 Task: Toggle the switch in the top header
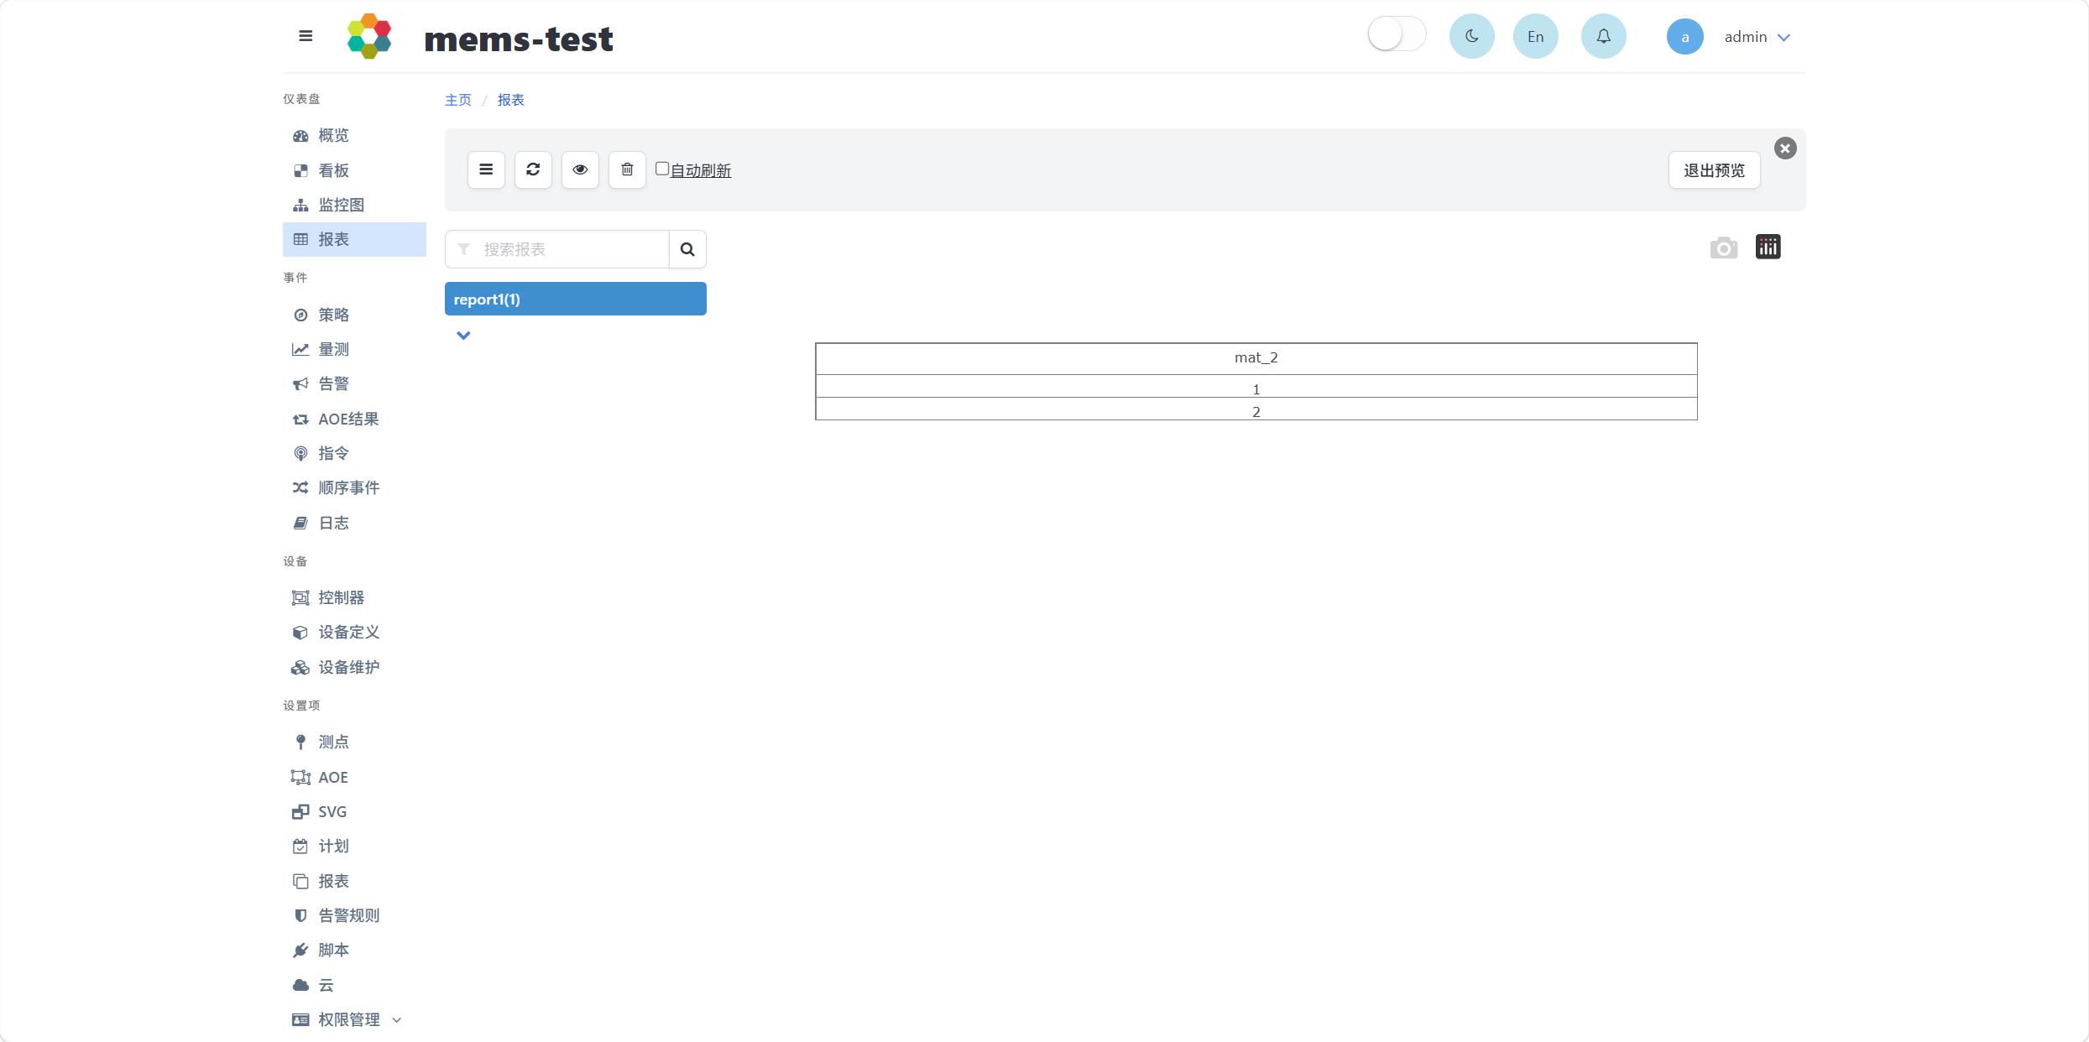coord(1397,35)
